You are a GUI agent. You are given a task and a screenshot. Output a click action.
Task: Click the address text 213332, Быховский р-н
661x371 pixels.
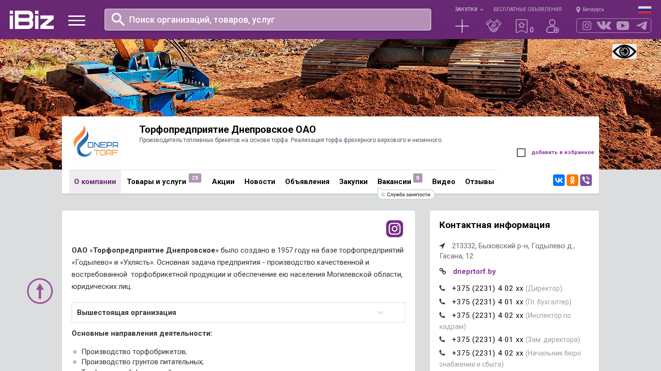tap(507, 251)
